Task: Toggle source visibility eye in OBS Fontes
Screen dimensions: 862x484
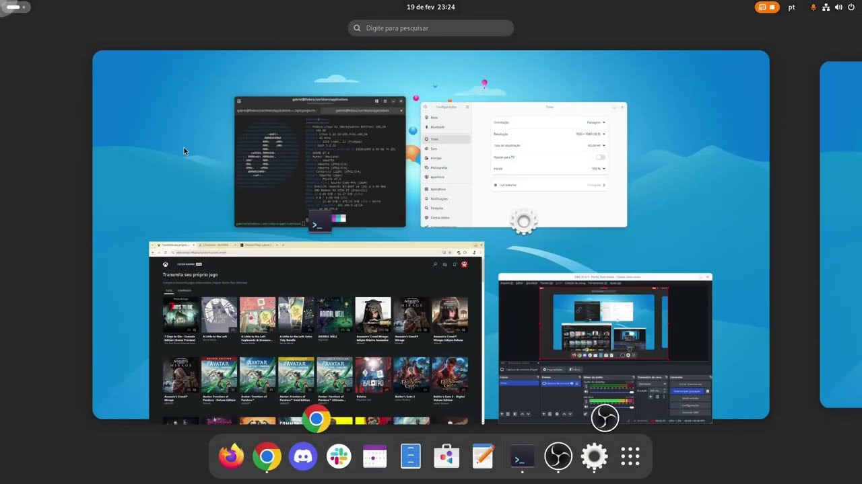Action: 572,383
